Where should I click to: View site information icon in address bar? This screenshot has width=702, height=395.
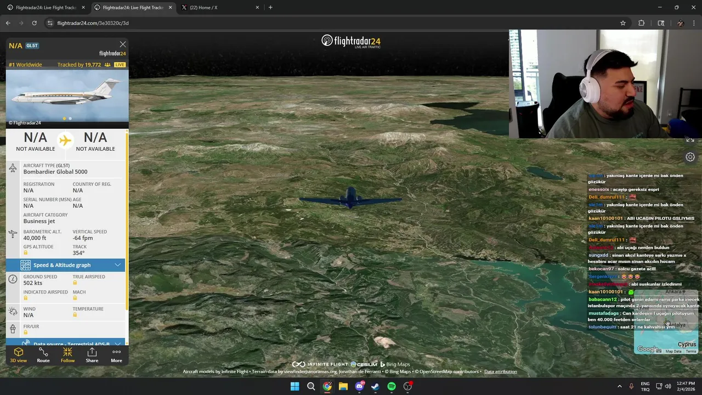pyautogui.click(x=50, y=23)
